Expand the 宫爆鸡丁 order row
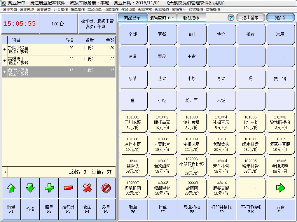The image size is (297, 222). pyautogui.click(x=4, y=61)
